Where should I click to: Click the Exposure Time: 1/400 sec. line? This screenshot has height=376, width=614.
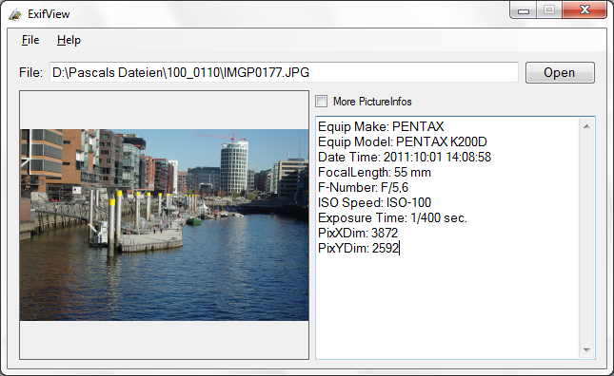coord(393,217)
